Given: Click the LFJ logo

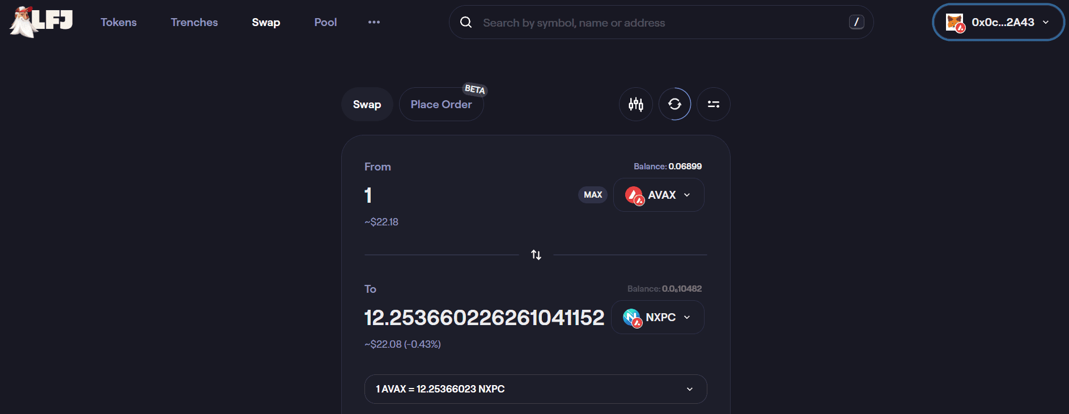Looking at the screenshot, I should pos(41,22).
